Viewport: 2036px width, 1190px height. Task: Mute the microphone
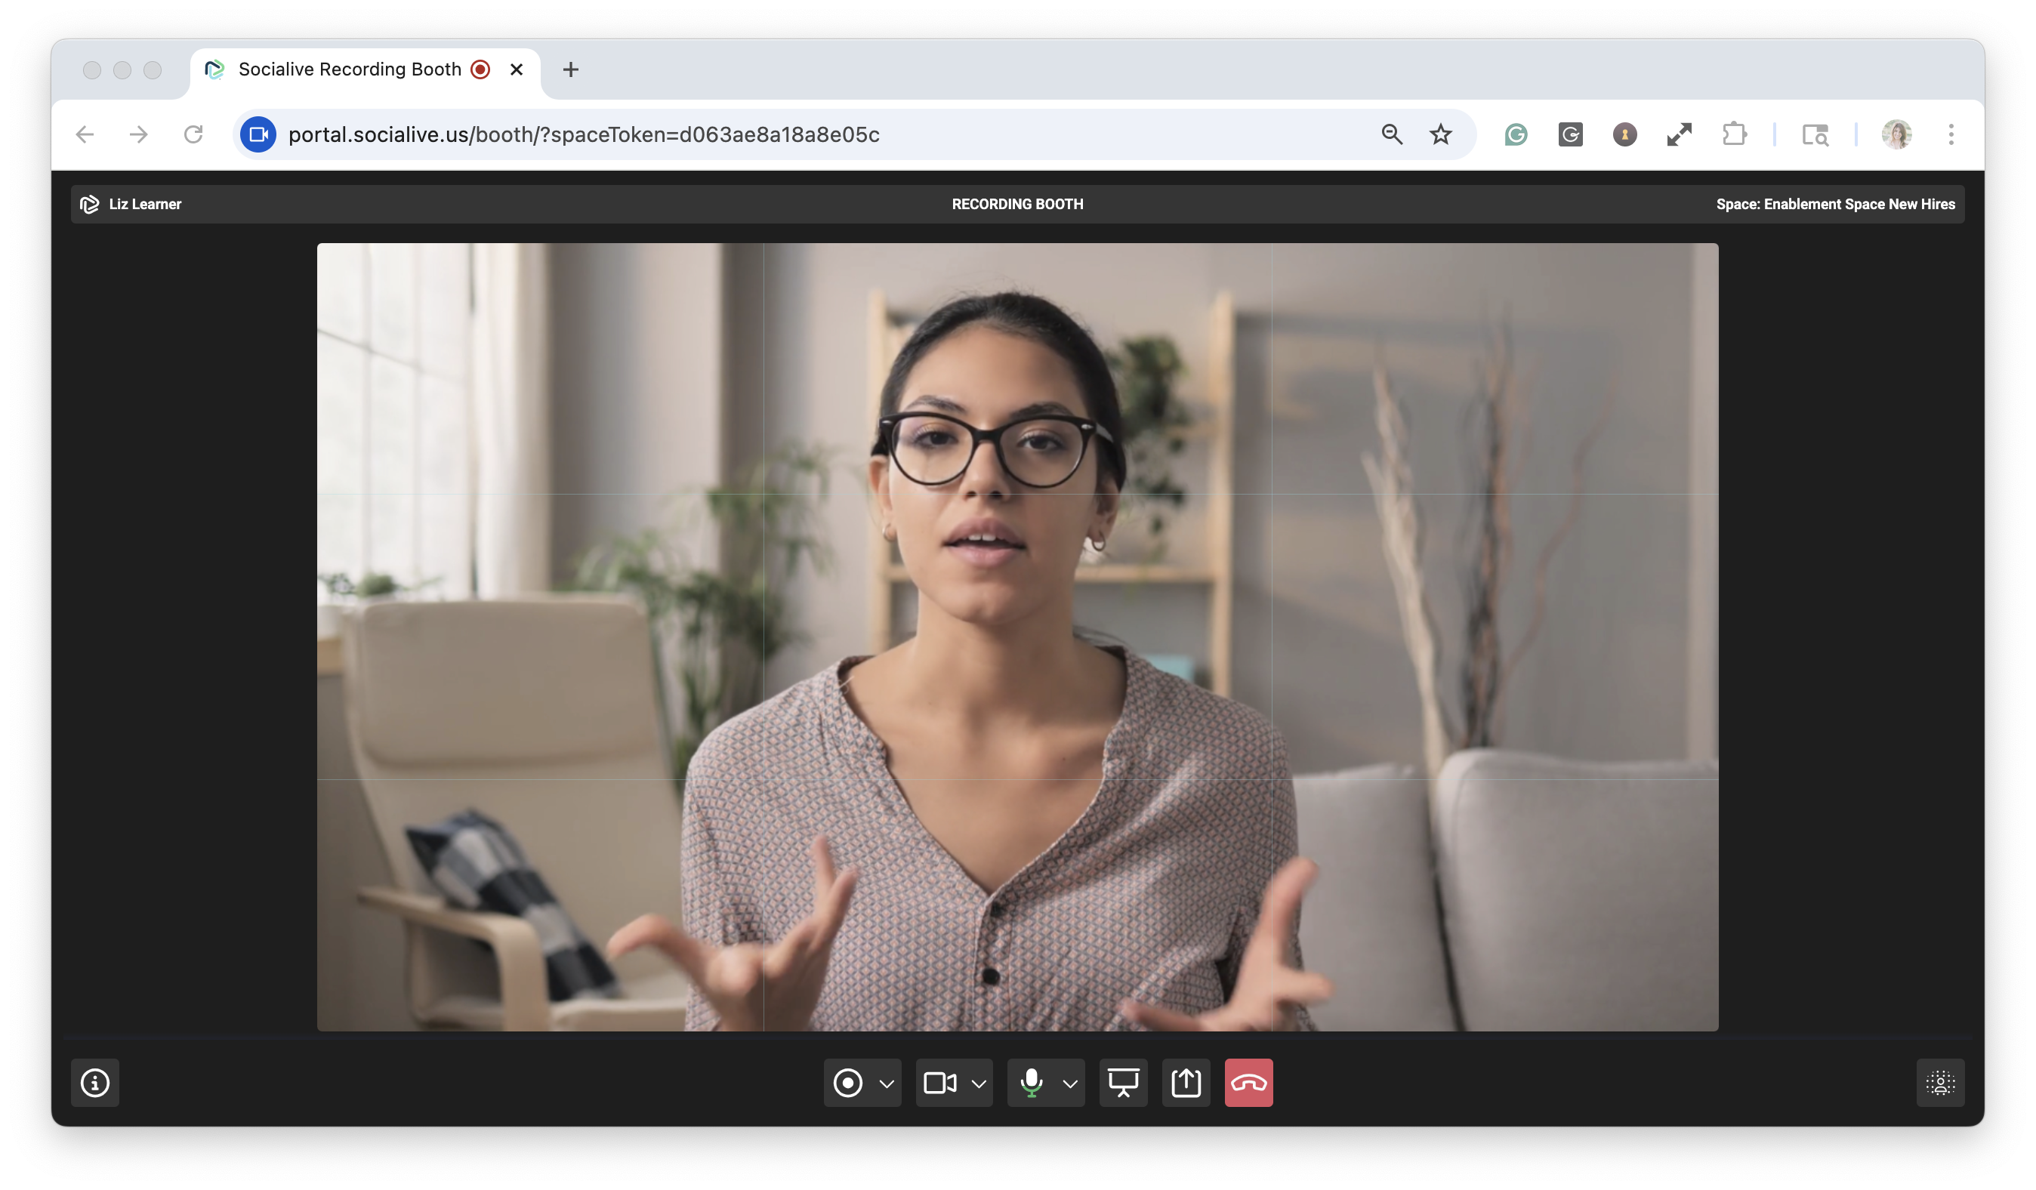point(1031,1083)
